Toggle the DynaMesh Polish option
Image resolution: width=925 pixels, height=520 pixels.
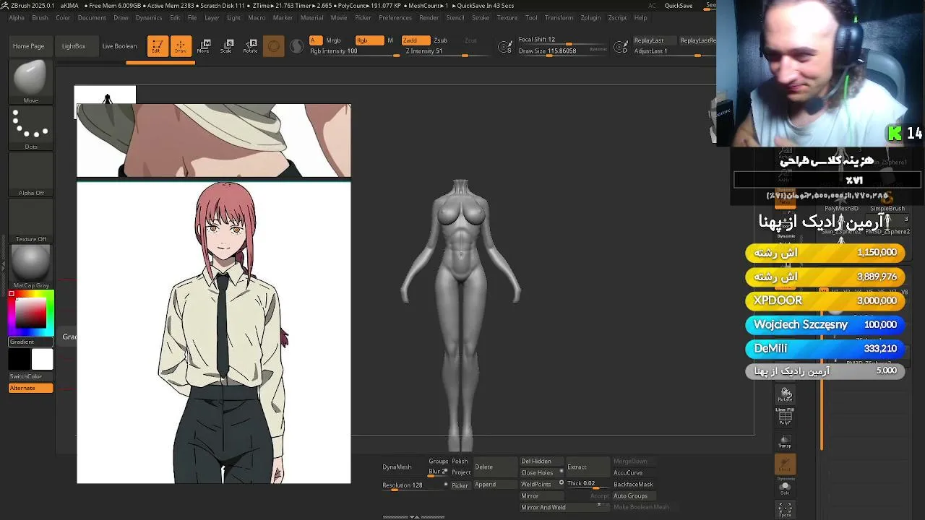pyautogui.click(x=460, y=461)
